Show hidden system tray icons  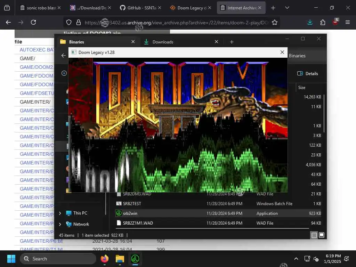[296, 259]
